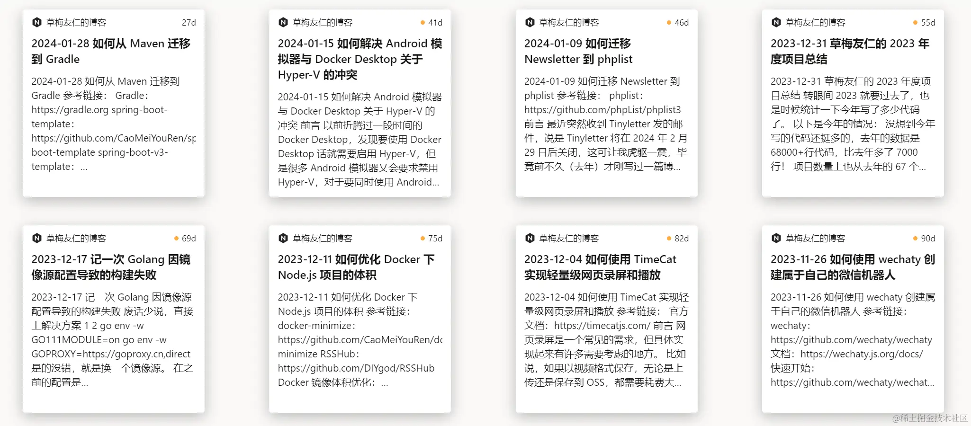Viewport: 971px width, 426px height.
Task: Click the feed icon on the 2023-12-11 Docker card
Action: [283, 238]
